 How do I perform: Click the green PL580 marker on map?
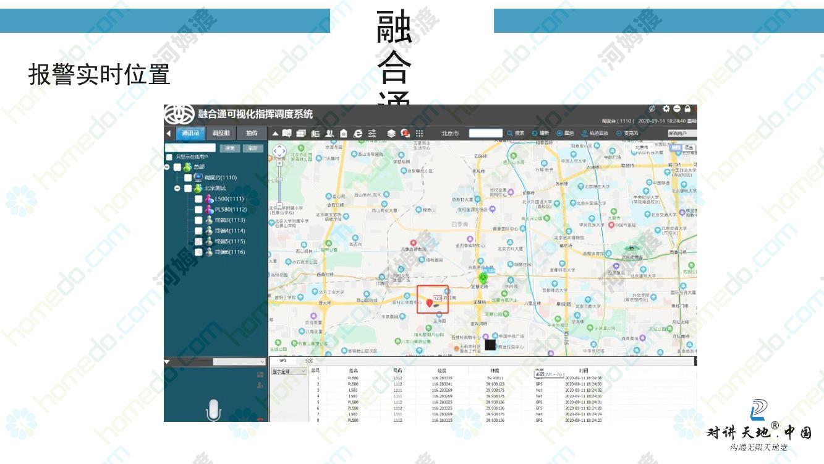tap(483, 278)
